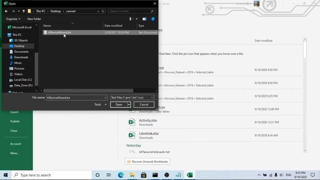Open Cortana from the taskbar
320x180 pixels.
pos(97,175)
